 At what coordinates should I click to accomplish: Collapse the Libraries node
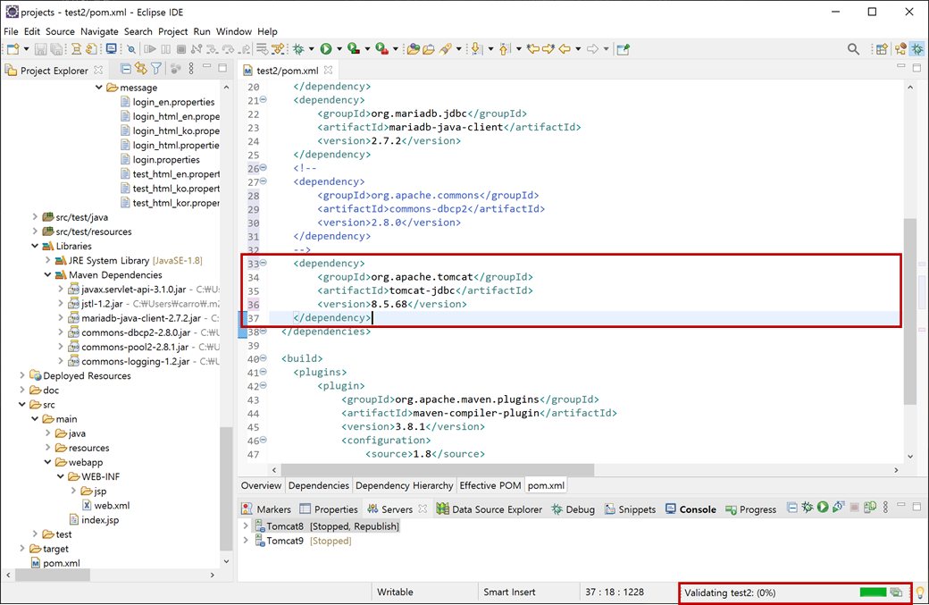coord(35,246)
